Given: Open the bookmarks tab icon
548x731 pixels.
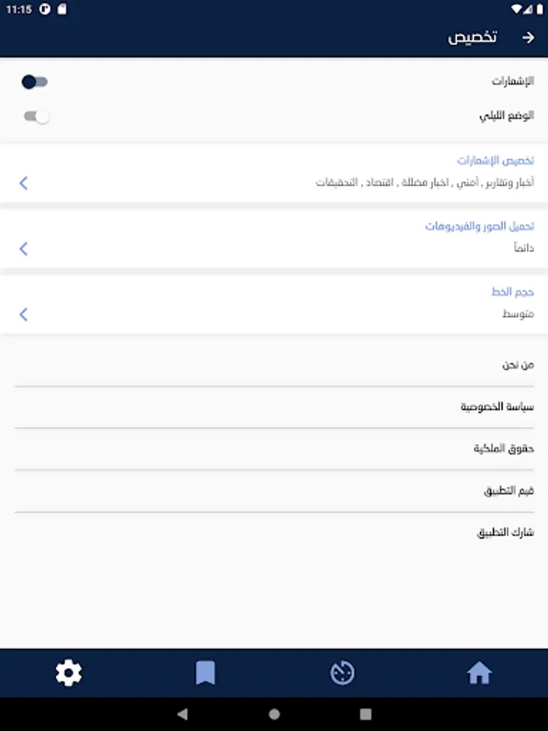Looking at the screenshot, I should (x=205, y=673).
